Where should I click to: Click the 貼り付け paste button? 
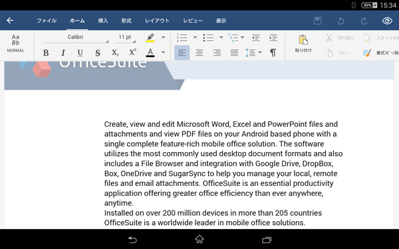point(303,43)
